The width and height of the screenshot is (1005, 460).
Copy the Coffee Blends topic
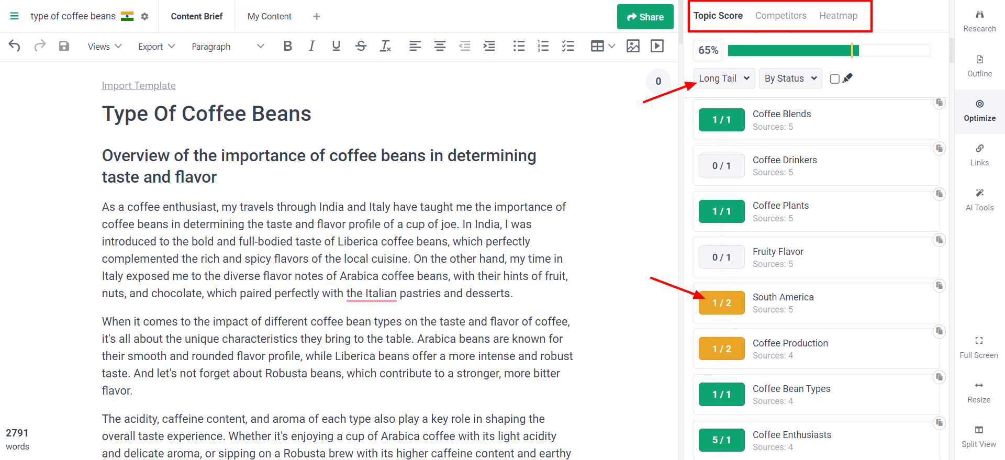(x=939, y=103)
